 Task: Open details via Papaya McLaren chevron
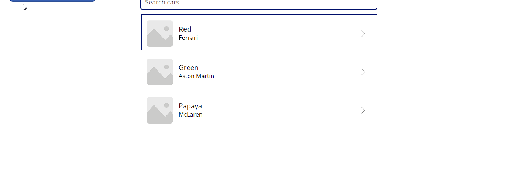(x=363, y=110)
